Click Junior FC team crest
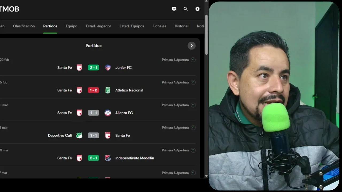 click(x=108, y=67)
